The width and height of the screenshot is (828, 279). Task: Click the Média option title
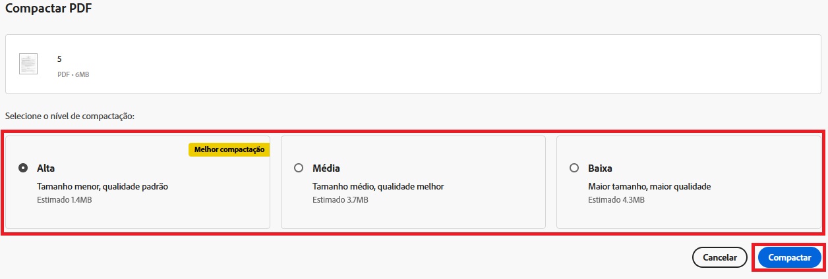point(326,168)
